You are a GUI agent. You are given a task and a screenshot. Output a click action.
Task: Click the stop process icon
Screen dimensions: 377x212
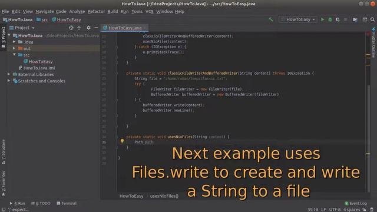click(x=346, y=19)
